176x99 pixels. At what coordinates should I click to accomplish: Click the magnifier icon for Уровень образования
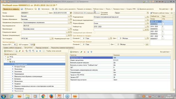(x=71, y=19)
